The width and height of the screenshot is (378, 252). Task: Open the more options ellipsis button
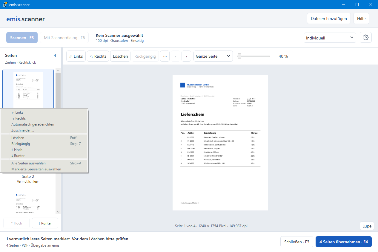(165, 56)
